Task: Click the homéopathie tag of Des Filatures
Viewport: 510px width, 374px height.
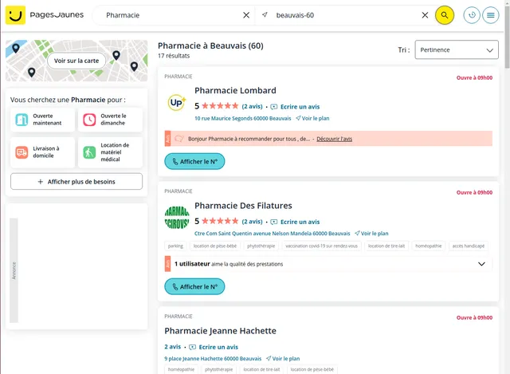Action: tap(429, 246)
